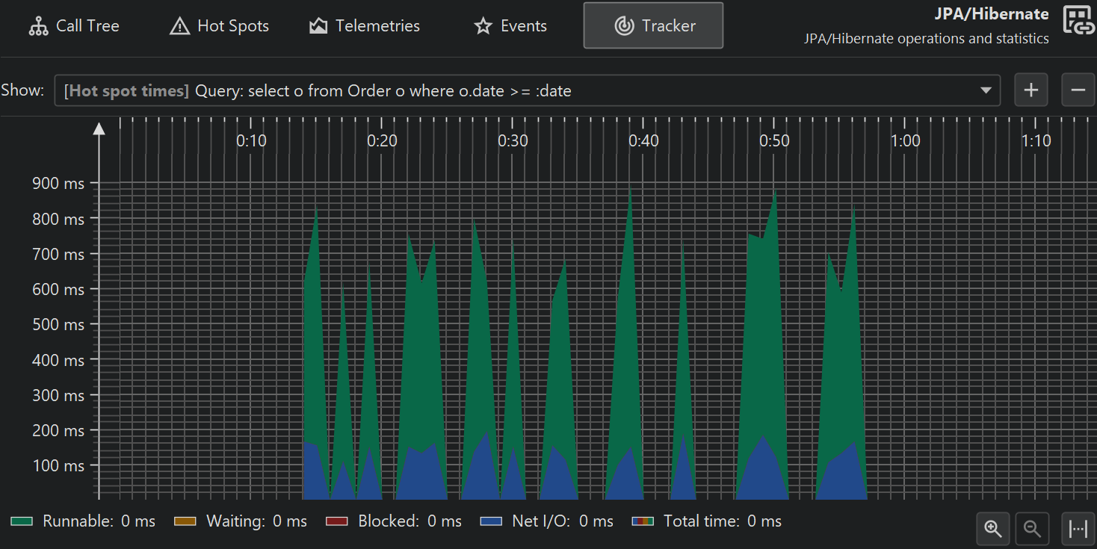1097x549 pixels.
Task: Open the Call Tree tab
Action: (x=74, y=26)
